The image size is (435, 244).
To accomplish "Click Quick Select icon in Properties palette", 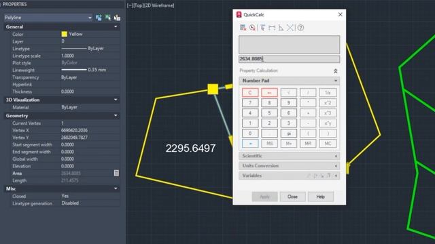I will 117,18.
